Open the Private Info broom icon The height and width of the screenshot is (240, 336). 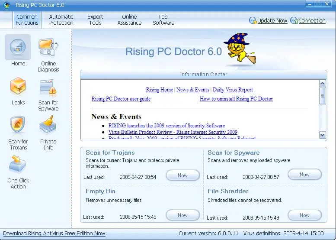(x=48, y=124)
